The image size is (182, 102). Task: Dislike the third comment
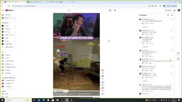click(148, 43)
